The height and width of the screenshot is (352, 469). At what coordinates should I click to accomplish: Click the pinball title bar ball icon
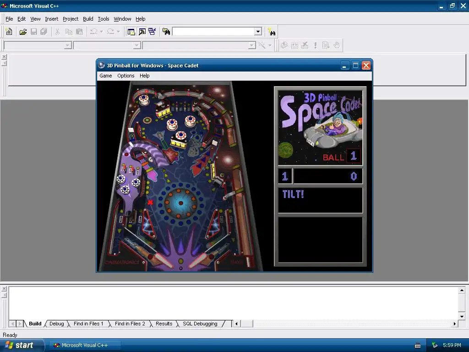click(101, 65)
